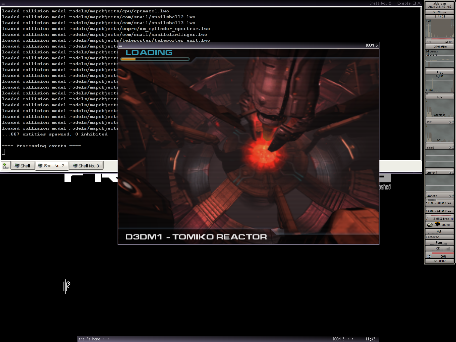Click the CPU usage chart
Viewport: 456px width, 342px height.
[x=439, y=29]
